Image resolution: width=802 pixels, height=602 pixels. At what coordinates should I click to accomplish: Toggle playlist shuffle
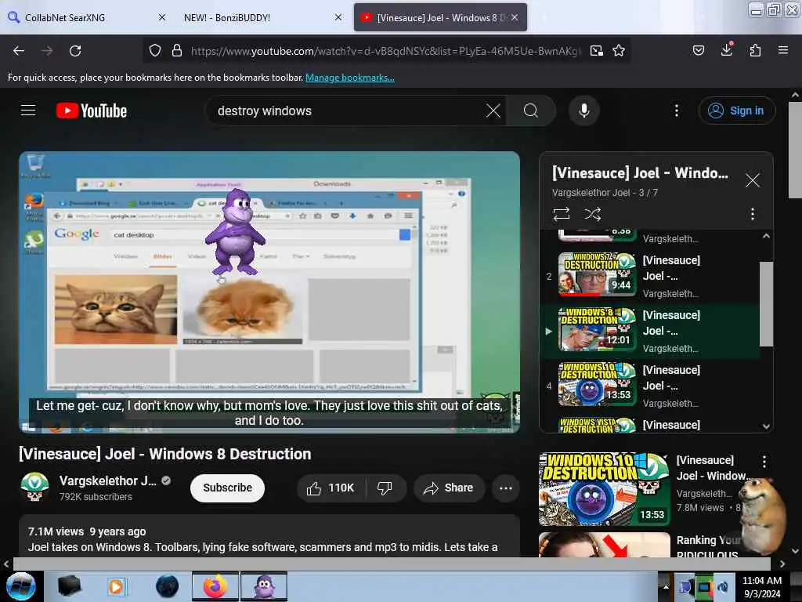tap(592, 214)
